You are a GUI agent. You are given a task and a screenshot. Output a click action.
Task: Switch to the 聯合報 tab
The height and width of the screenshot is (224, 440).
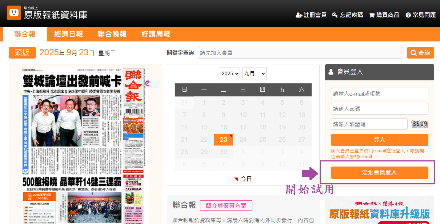click(x=25, y=34)
